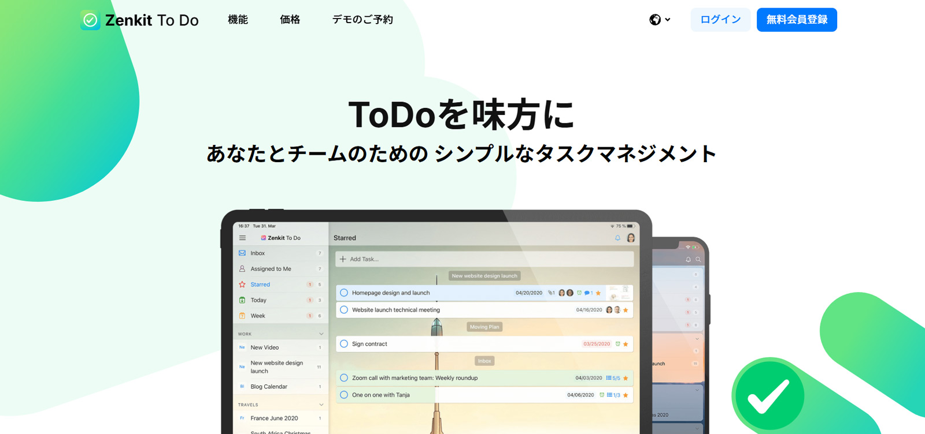Screen dimensions: 925x434
Task: Click the Inbox envelope icon in sidebar
Action: coord(242,253)
